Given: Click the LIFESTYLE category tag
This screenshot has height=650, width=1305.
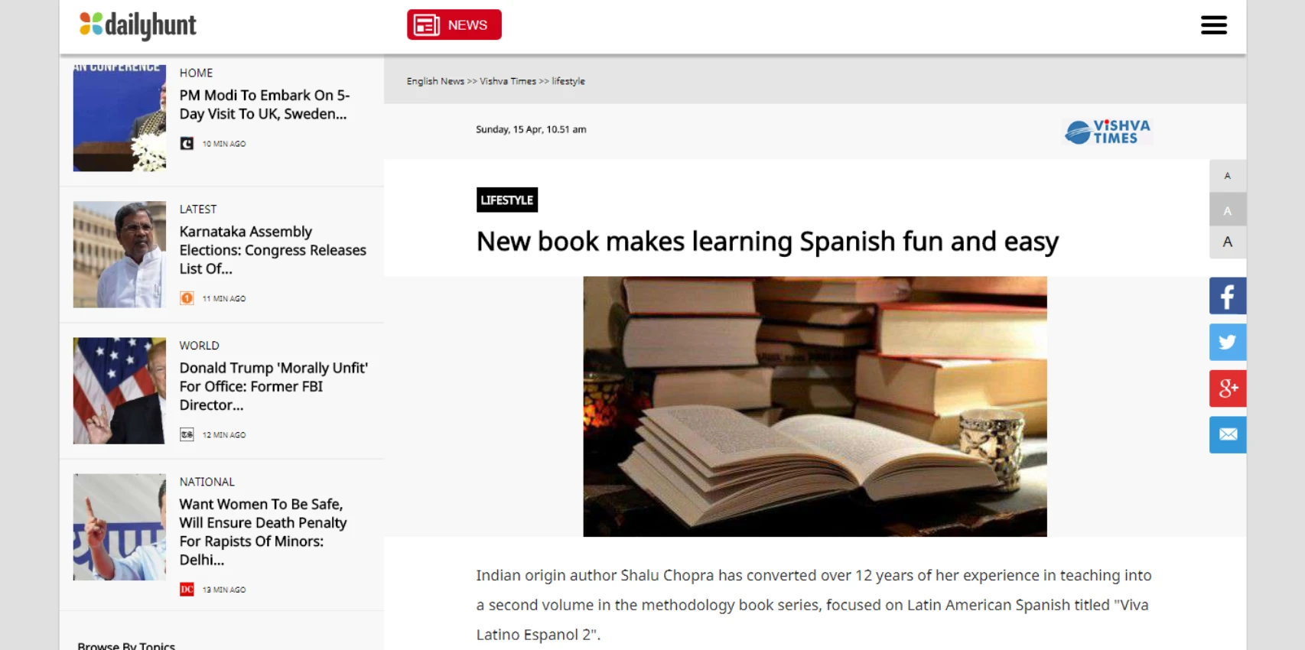Looking at the screenshot, I should click(x=506, y=200).
